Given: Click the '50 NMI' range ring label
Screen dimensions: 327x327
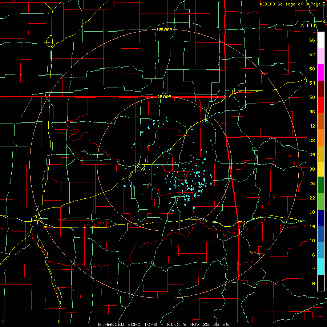Looking at the screenshot, I should pos(164,96).
